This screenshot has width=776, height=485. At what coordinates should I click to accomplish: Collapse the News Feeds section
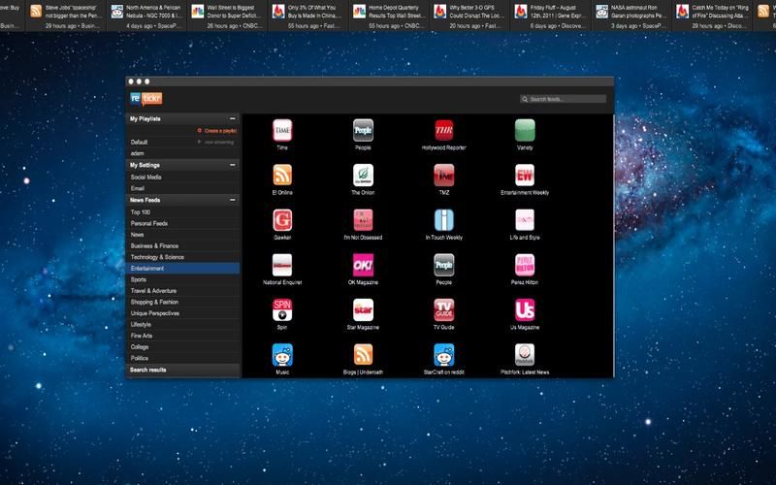tap(233, 200)
